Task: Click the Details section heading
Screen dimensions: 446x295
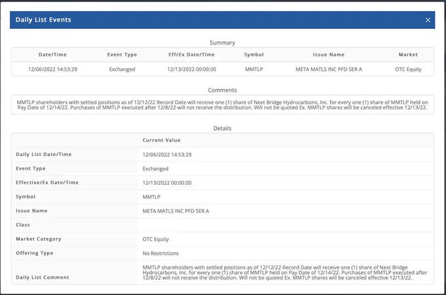Action: tap(222, 128)
